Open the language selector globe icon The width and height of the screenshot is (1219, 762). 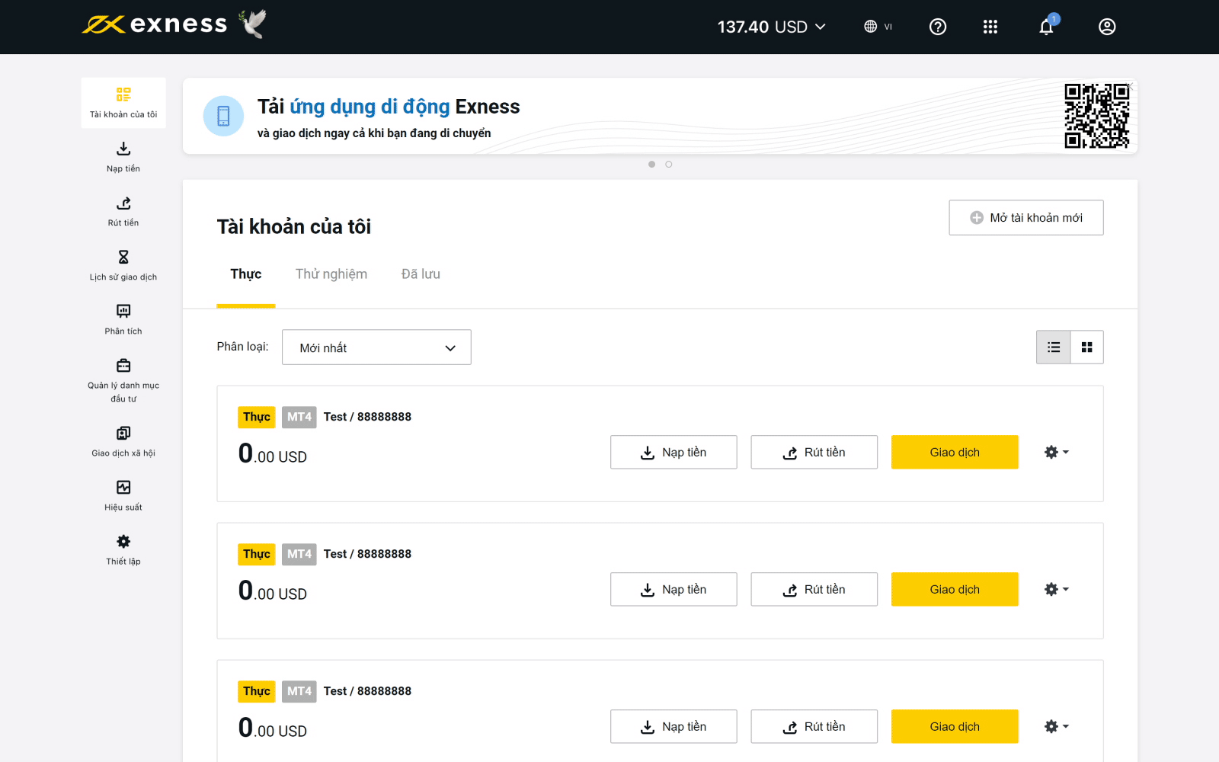870,27
